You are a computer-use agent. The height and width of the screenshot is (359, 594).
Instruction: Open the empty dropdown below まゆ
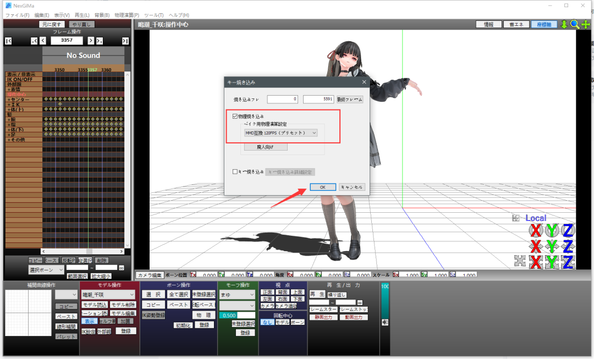pos(237,305)
